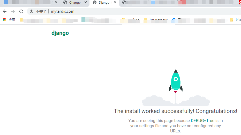Screen dimensions: 241x135
Task: Go forward to next page
Action: point(13,11)
